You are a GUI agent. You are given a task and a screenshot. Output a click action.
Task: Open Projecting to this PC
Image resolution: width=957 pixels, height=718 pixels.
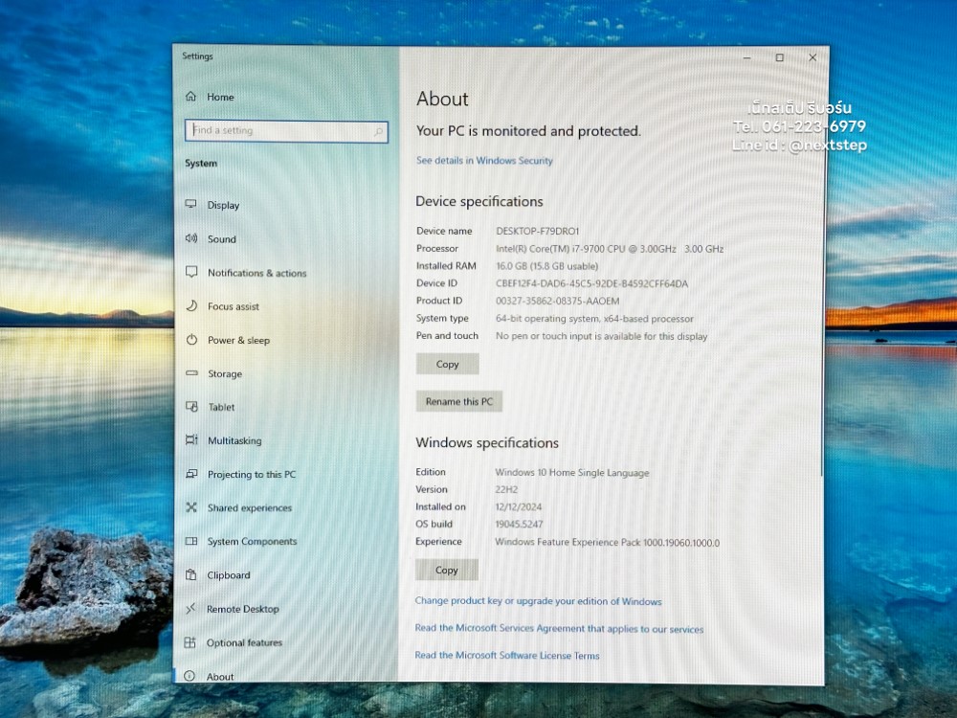click(x=252, y=474)
